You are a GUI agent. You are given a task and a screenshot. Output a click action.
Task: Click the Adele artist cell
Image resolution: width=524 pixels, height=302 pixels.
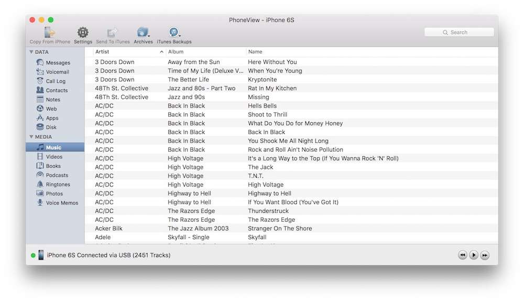point(103,237)
